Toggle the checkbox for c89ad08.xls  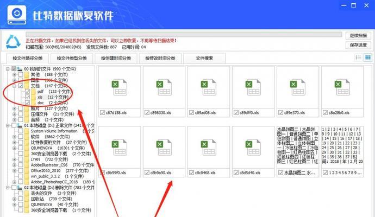(191, 112)
